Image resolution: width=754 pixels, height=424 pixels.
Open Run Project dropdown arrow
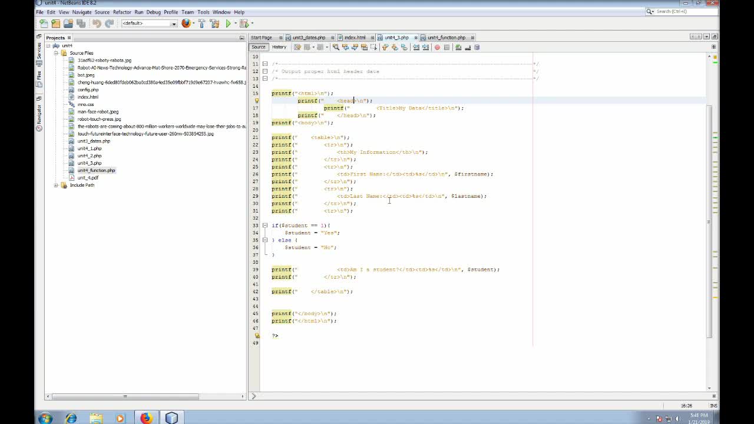click(x=234, y=24)
